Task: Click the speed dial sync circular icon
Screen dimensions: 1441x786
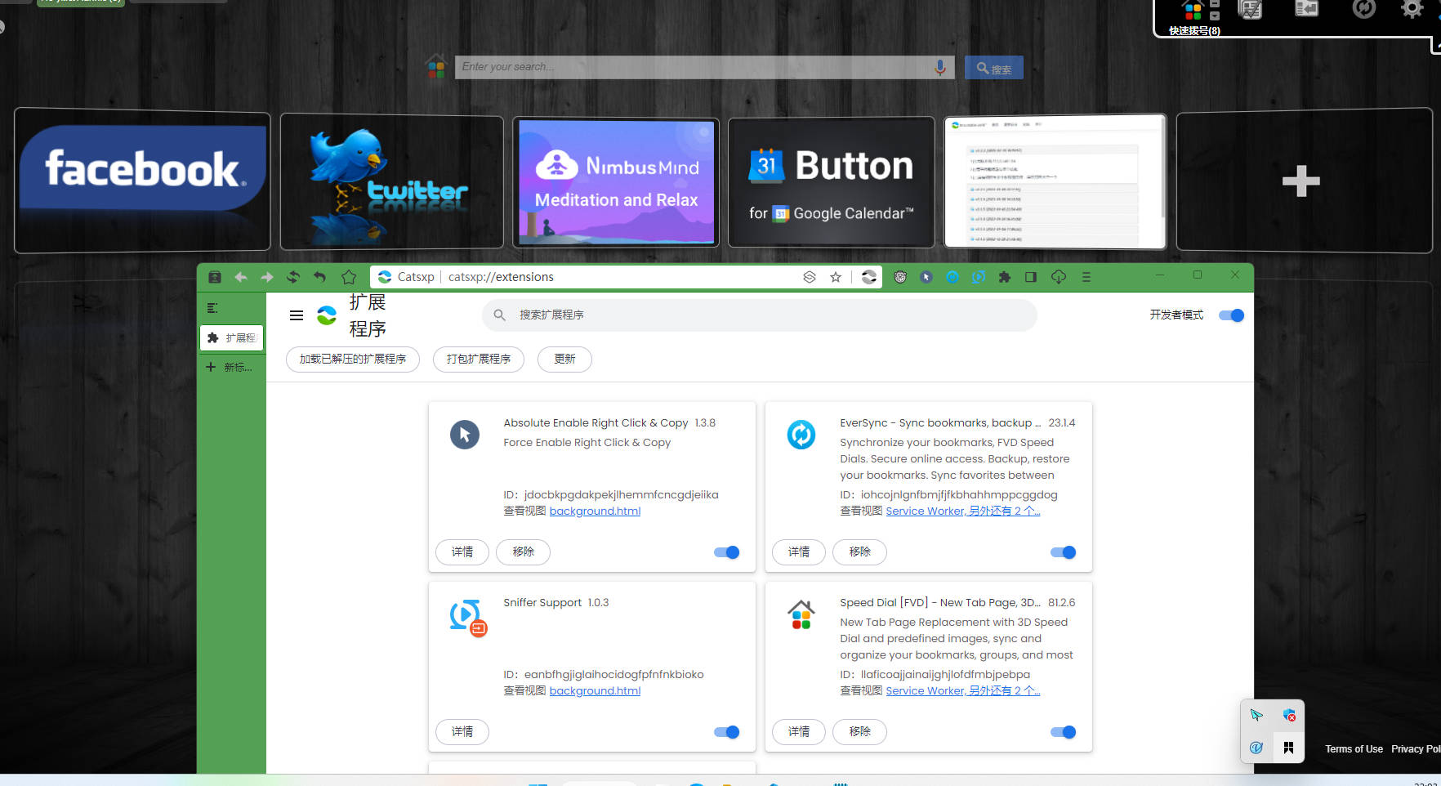Action: pyautogui.click(x=1364, y=9)
